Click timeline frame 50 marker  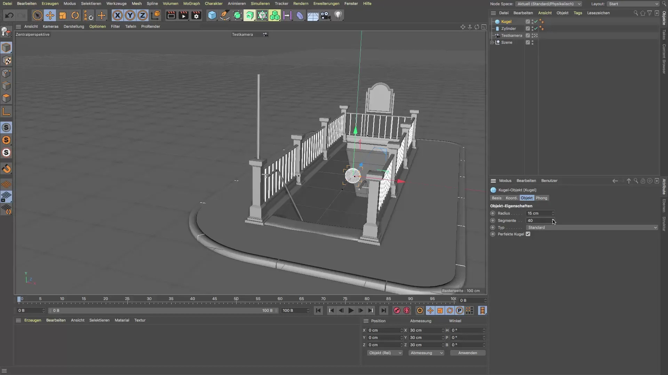pos(236,299)
